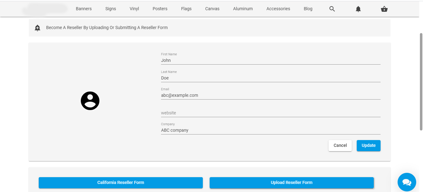The image size is (423, 192).
Task: Click the profile avatar icon
Action: [90, 101]
